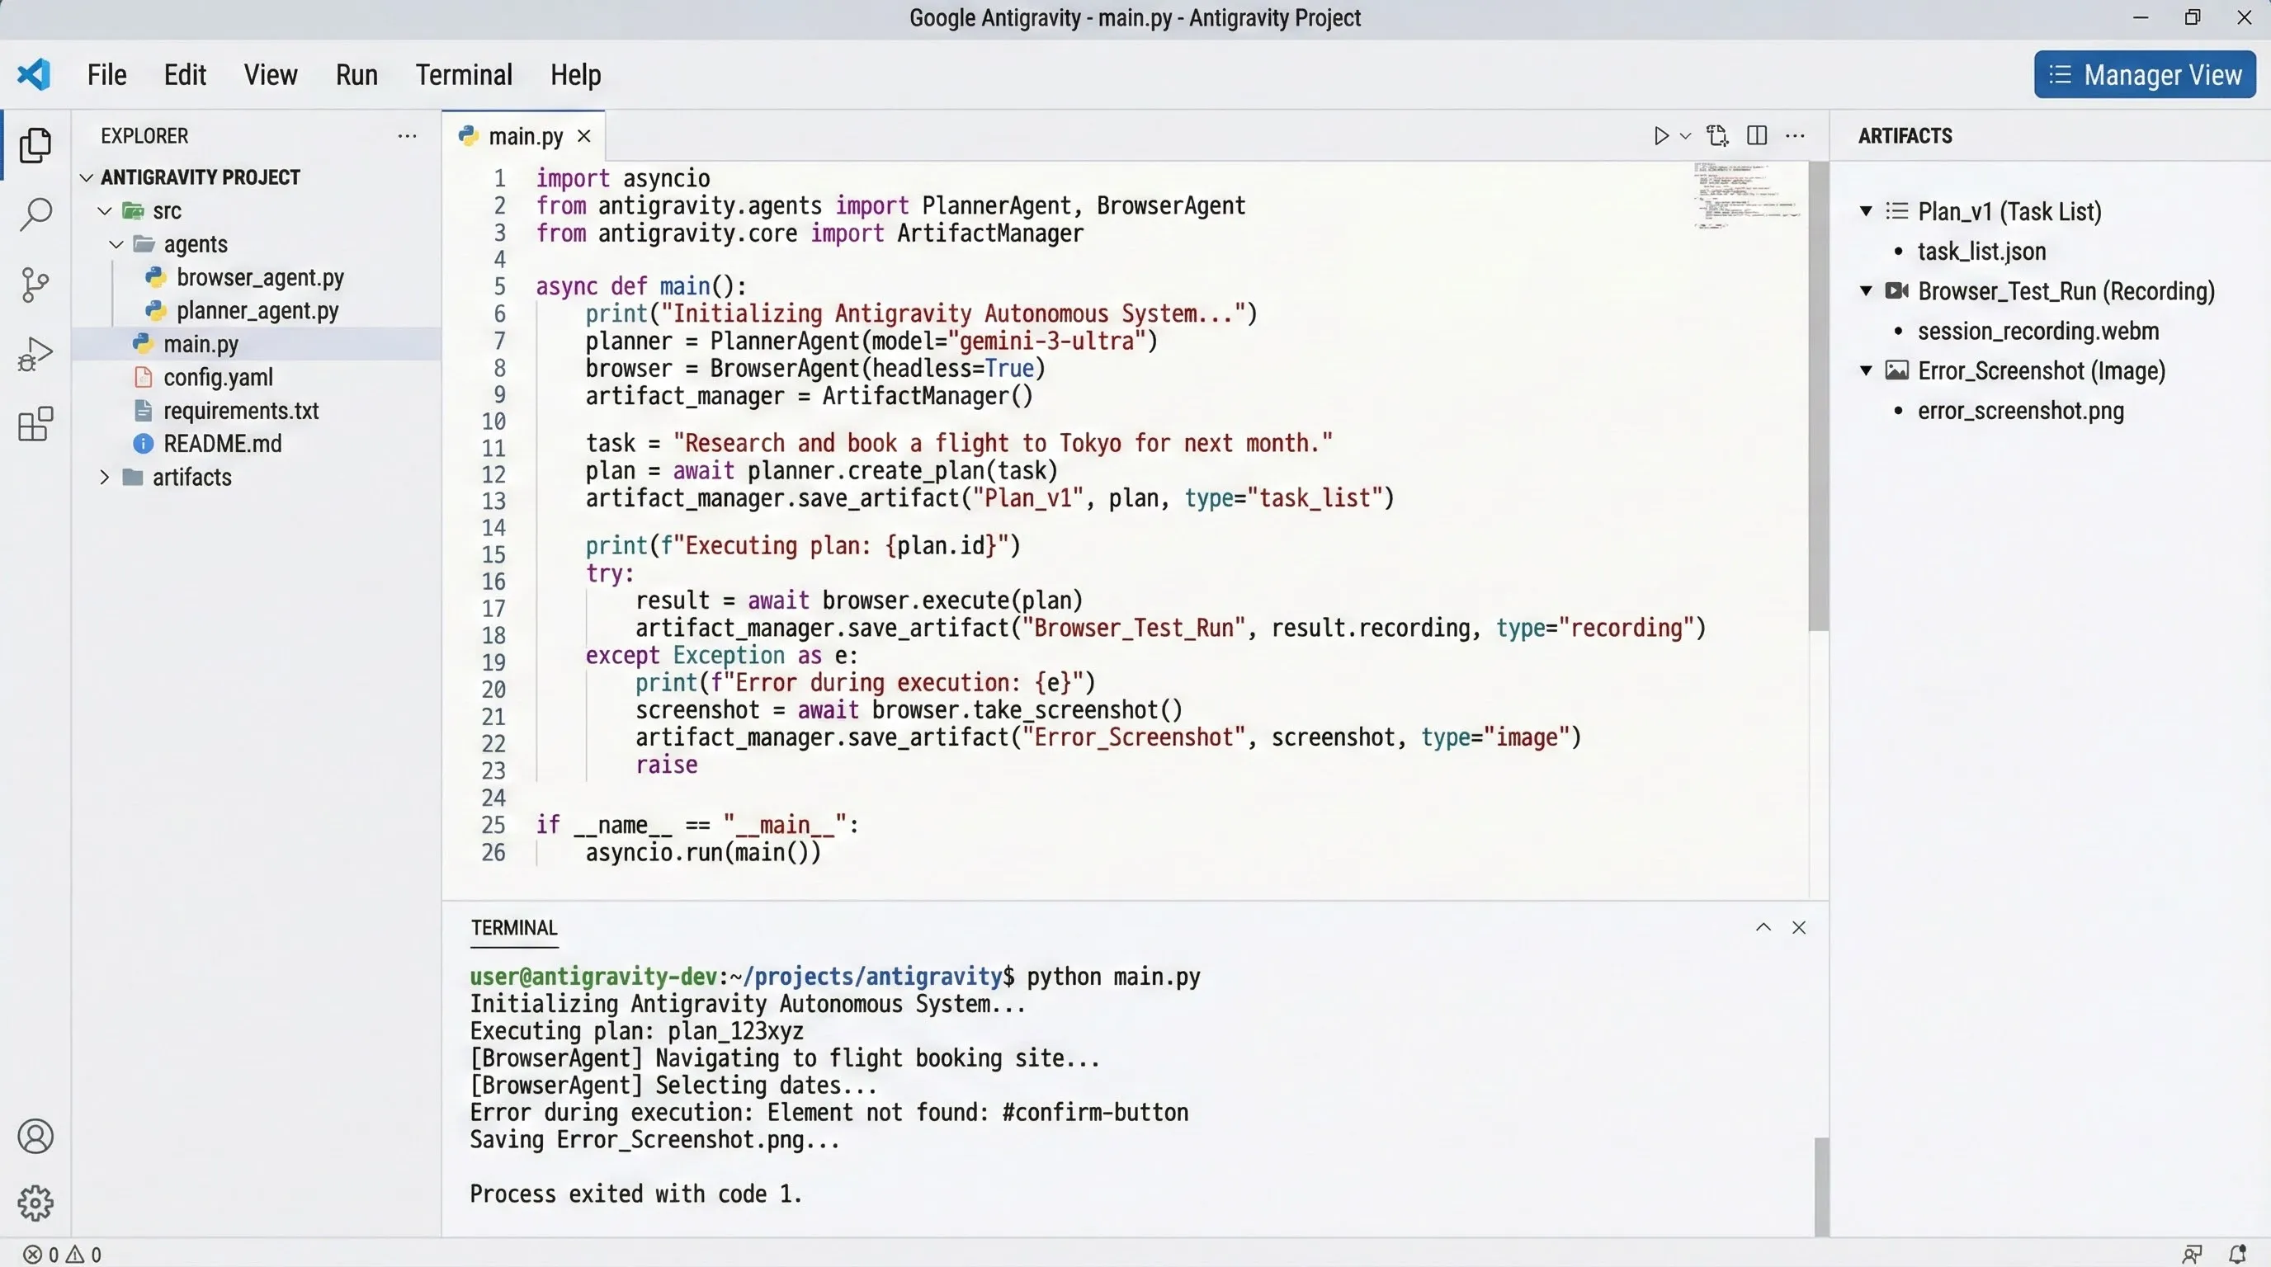Close the main.py editor tab
This screenshot has height=1267, width=2271.
[583, 137]
